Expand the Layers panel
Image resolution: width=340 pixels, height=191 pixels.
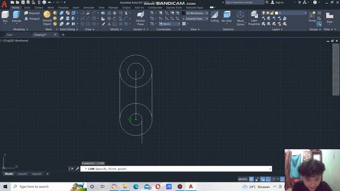pyautogui.click(x=277, y=29)
